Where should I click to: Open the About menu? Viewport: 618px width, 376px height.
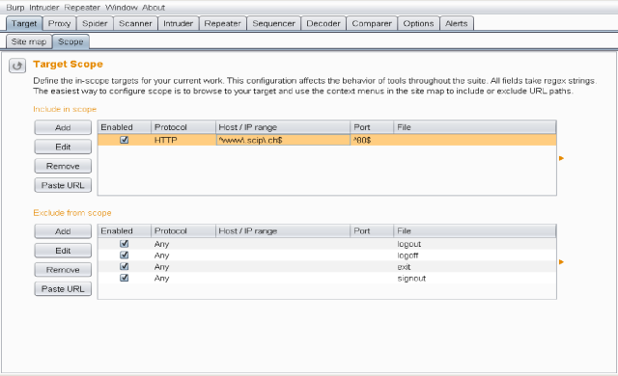pos(154,7)
